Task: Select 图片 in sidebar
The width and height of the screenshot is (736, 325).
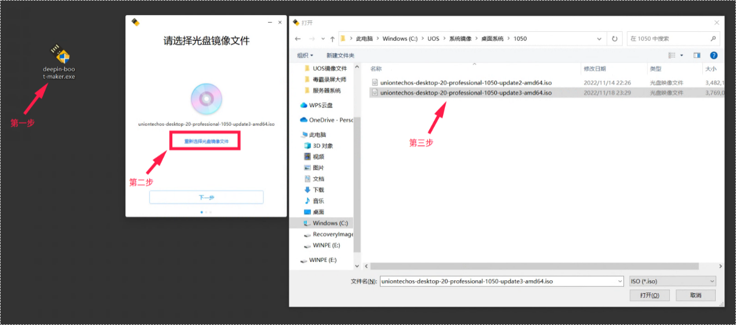Action: pos(318,168)
